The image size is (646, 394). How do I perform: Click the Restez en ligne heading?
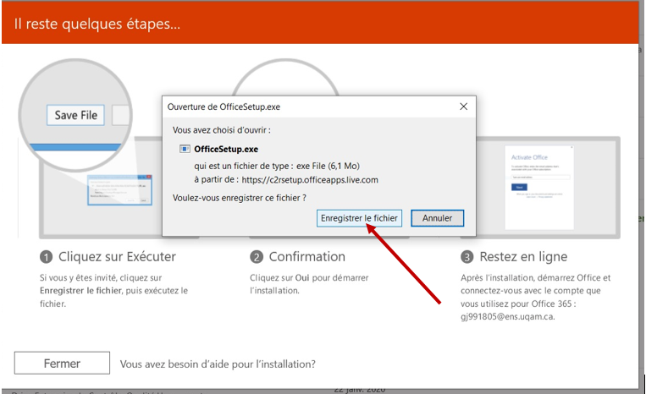click(523, 257)
